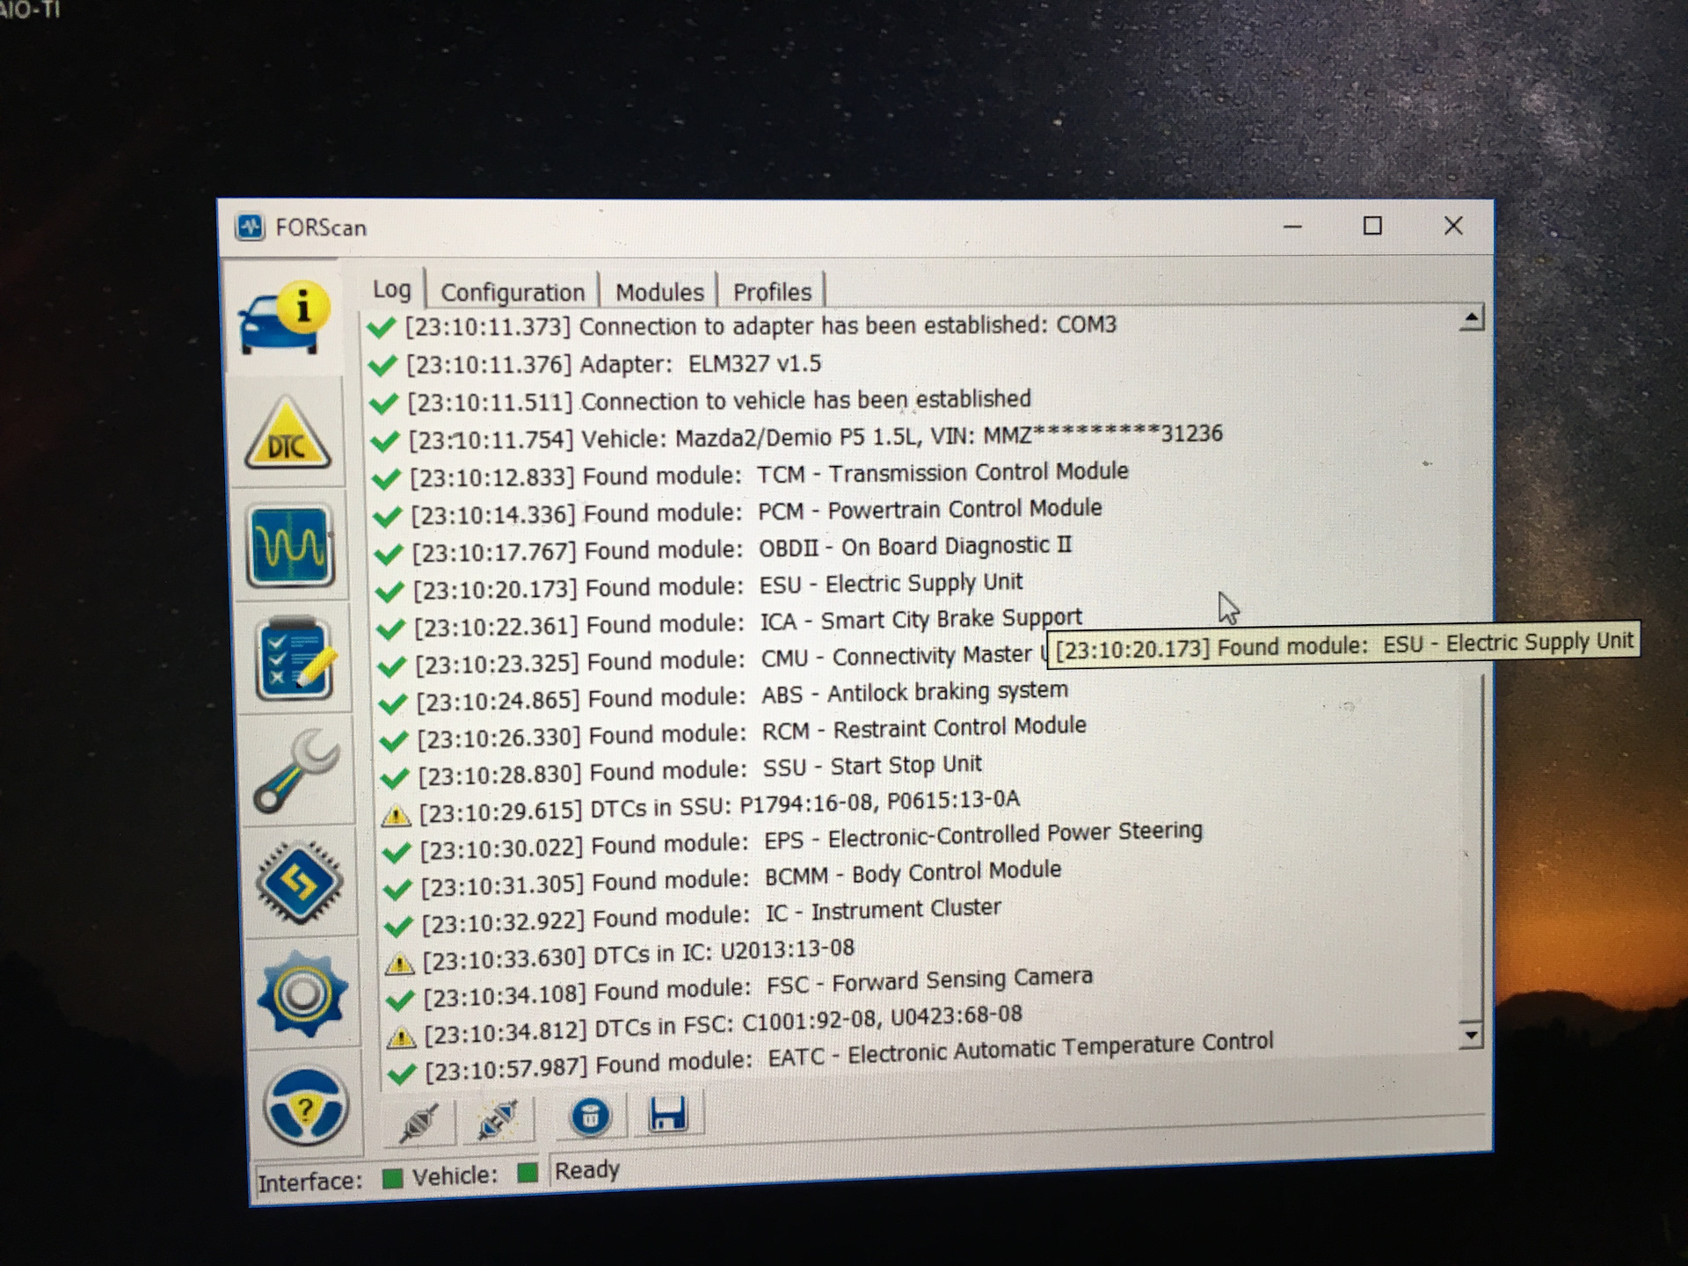This screenshot has height=1266, width=1688.
Task: Select the 'PCM - Powertrain Control Module' log line
Action: pos(738,512)
